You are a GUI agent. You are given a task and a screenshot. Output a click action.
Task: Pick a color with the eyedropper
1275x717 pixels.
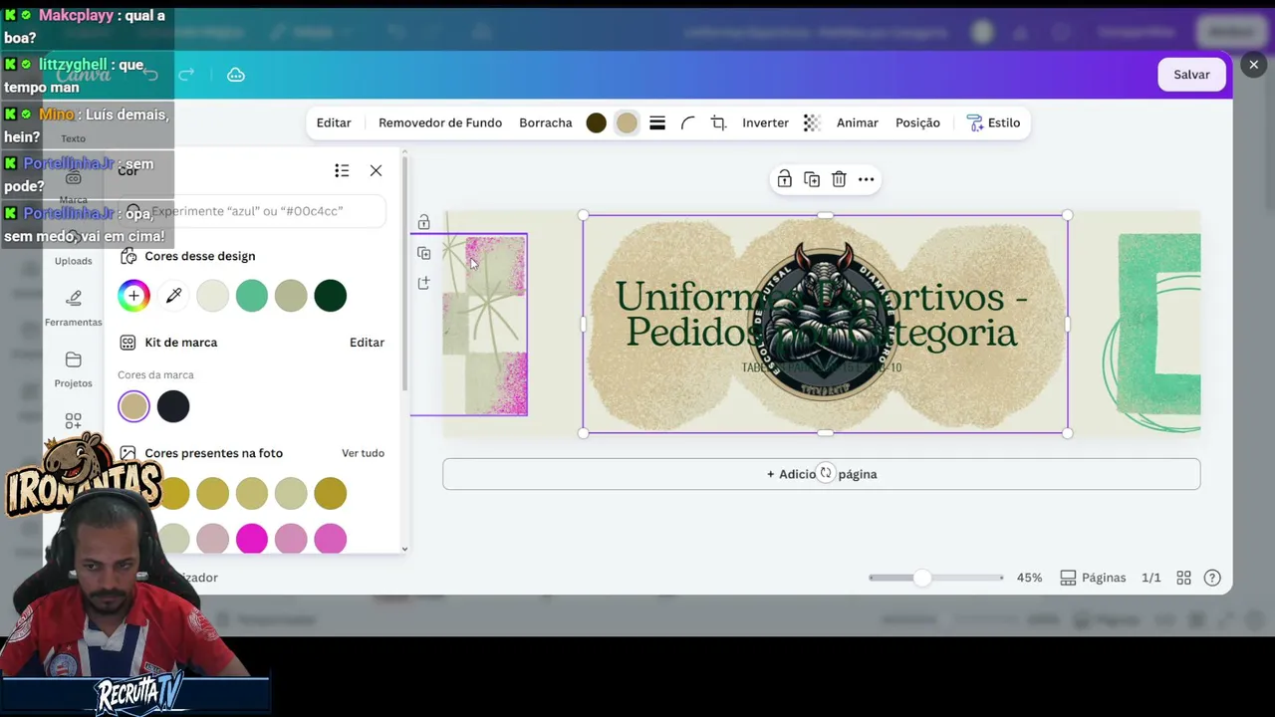pyautogui.click(x=173, y=295)
